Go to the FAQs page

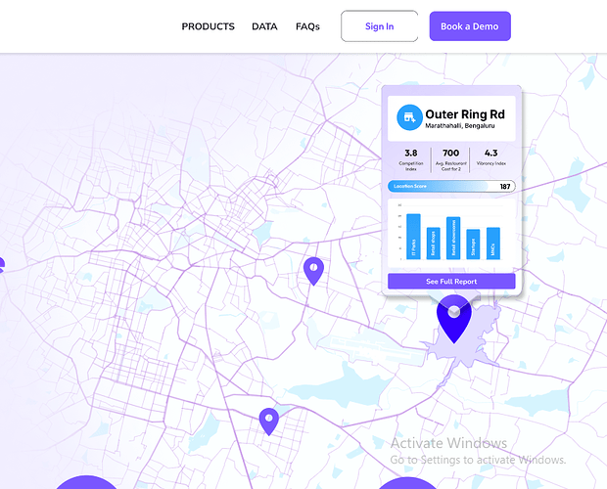click(x=307, y=26)
